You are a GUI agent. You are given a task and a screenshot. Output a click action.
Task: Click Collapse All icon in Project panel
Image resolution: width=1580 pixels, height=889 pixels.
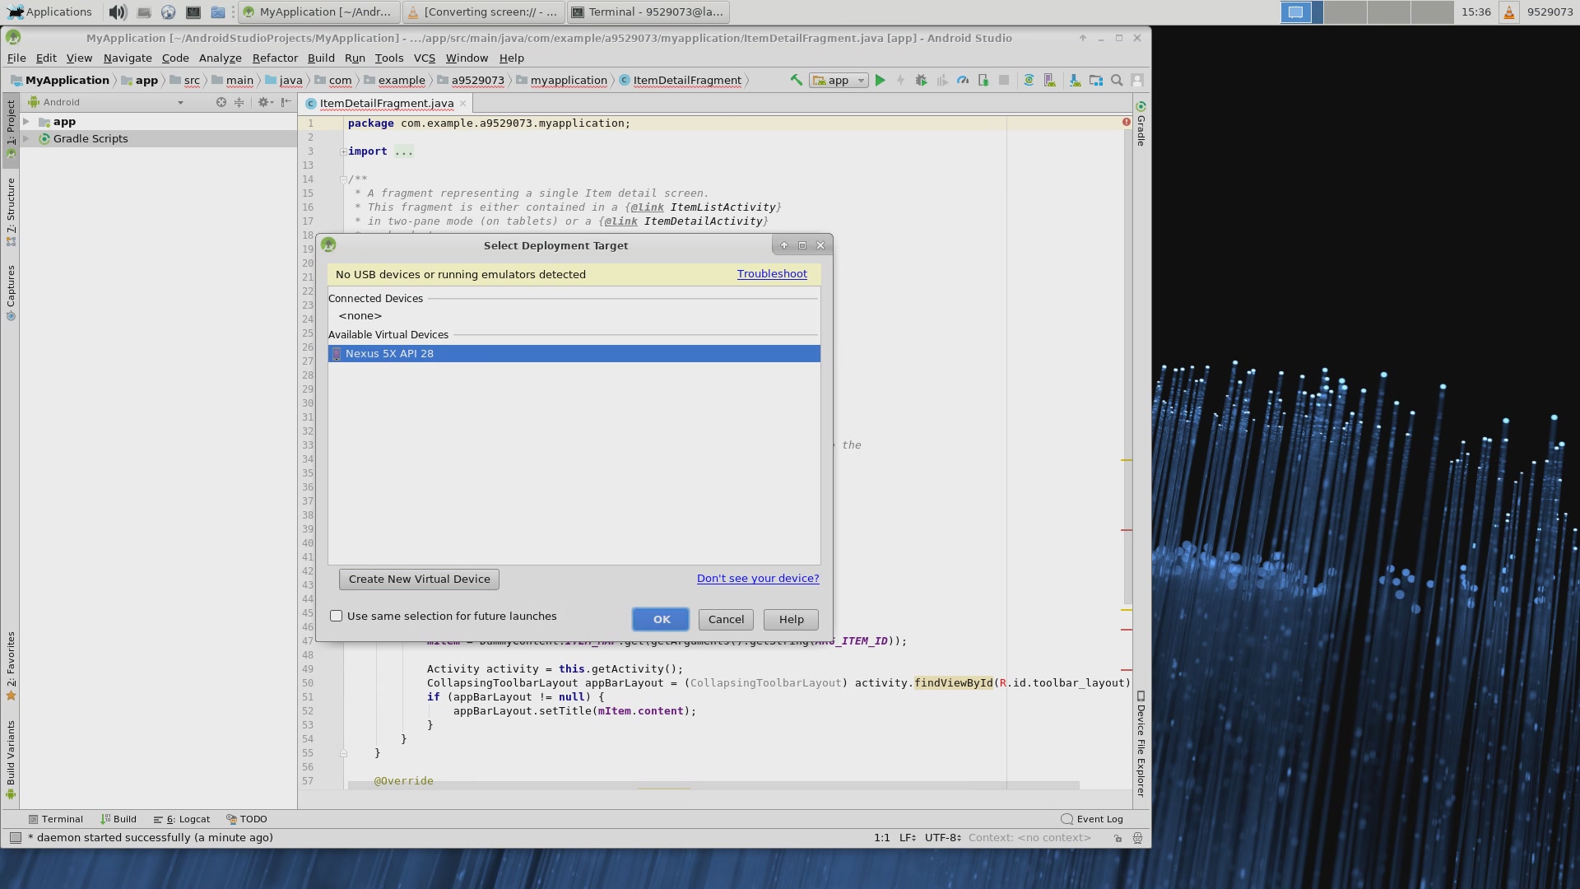coord(239,102)
